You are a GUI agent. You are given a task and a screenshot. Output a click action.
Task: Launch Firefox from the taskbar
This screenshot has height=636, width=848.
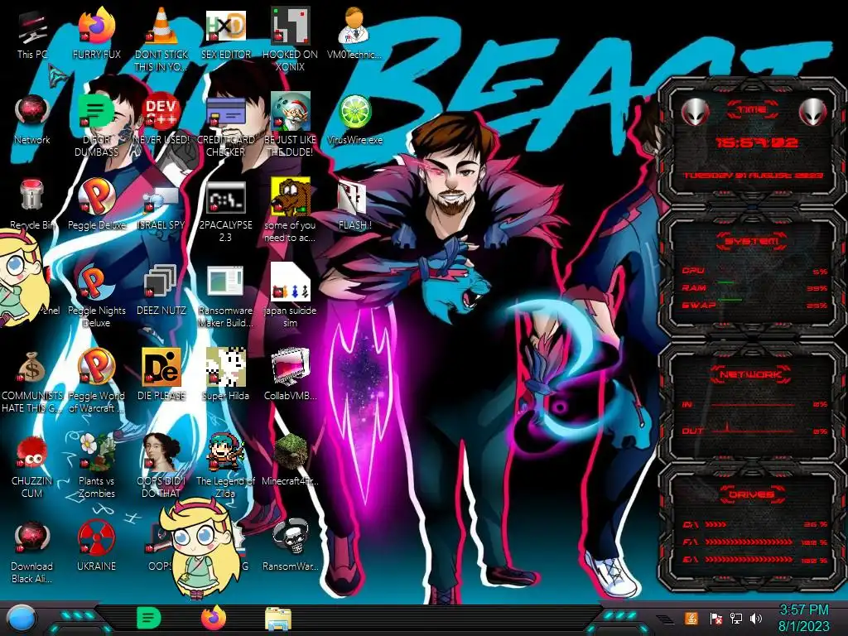(214, 618)
